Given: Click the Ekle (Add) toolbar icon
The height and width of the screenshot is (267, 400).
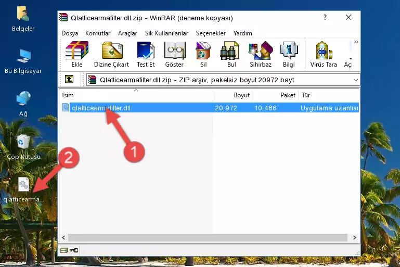Looking at the screenshot, I should click(77, 54).
